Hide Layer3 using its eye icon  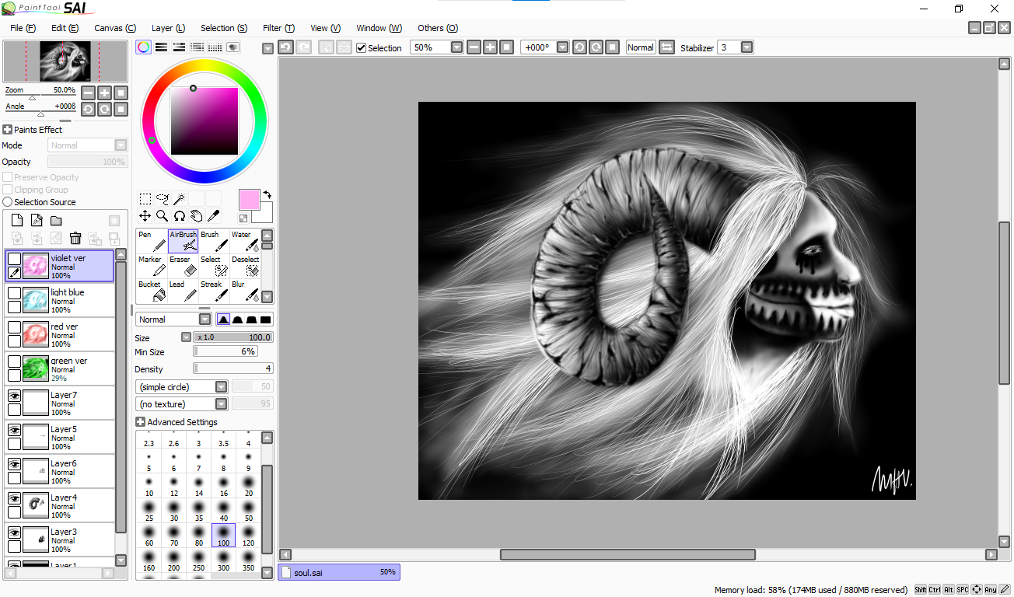click(14, 532)
